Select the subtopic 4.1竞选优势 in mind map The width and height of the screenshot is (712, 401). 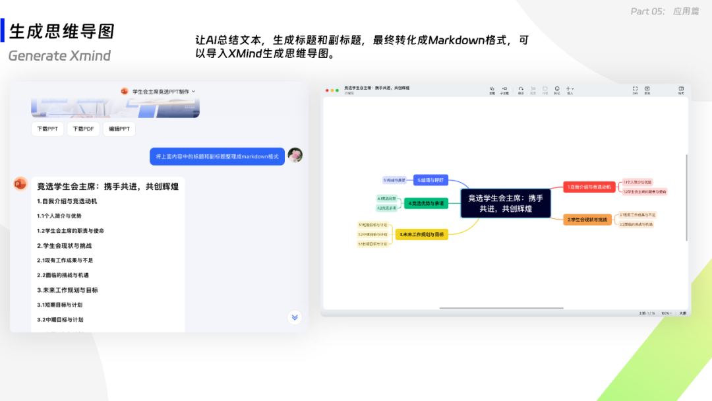tap(386, 199)
